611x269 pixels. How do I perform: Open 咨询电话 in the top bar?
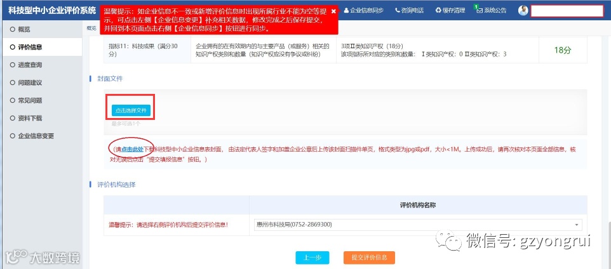[409, 11]
